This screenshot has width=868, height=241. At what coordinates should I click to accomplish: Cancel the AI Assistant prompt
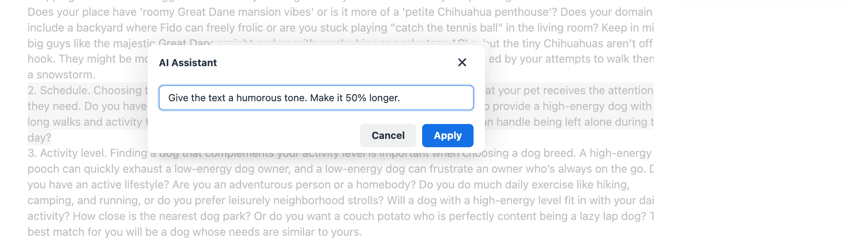388,136
